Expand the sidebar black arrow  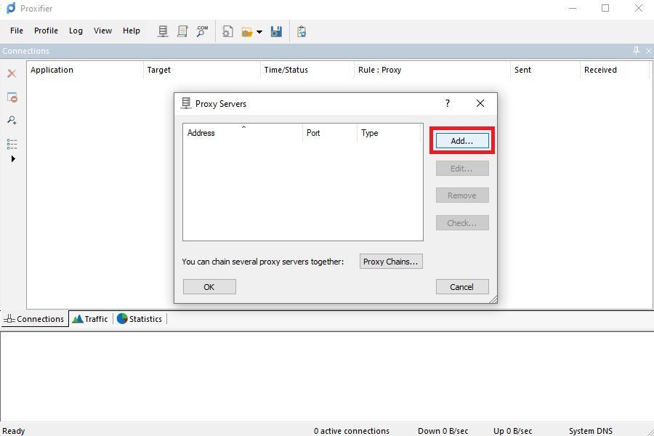13,159
